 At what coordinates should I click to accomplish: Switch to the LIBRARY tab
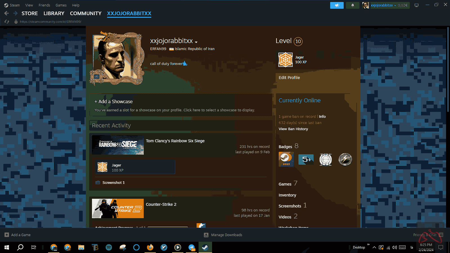(x=54, y=13)
